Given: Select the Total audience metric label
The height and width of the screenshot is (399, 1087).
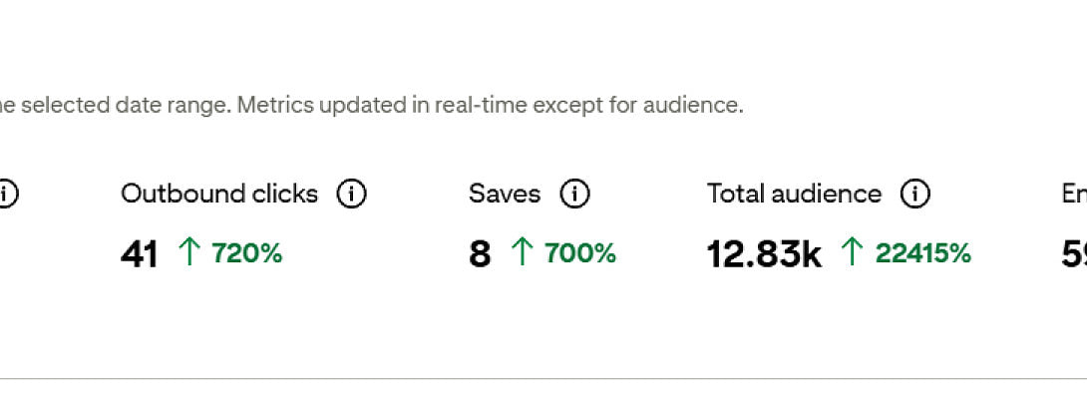Looking at the screenshot, I should [x=794, y=194].
